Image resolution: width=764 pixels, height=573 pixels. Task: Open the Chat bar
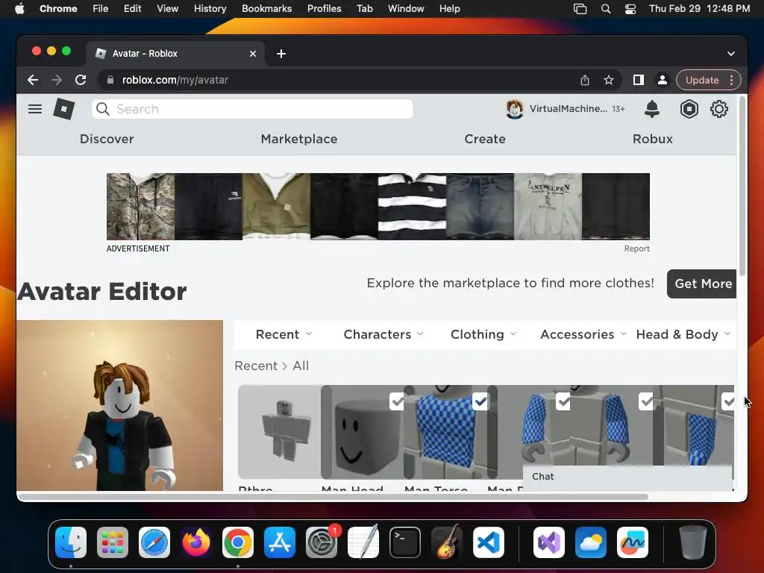click(x=627, y=477)
